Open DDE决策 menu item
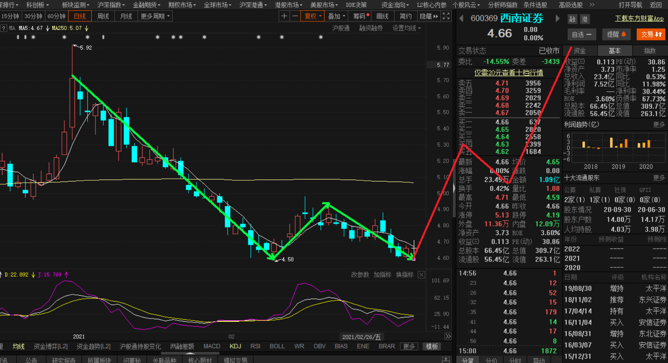The height and width of the screenshot is (363, 668). tap(356, 5)
